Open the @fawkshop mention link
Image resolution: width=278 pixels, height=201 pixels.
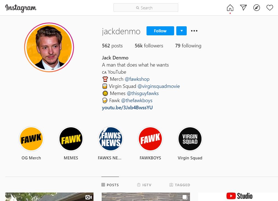(137, 79)
